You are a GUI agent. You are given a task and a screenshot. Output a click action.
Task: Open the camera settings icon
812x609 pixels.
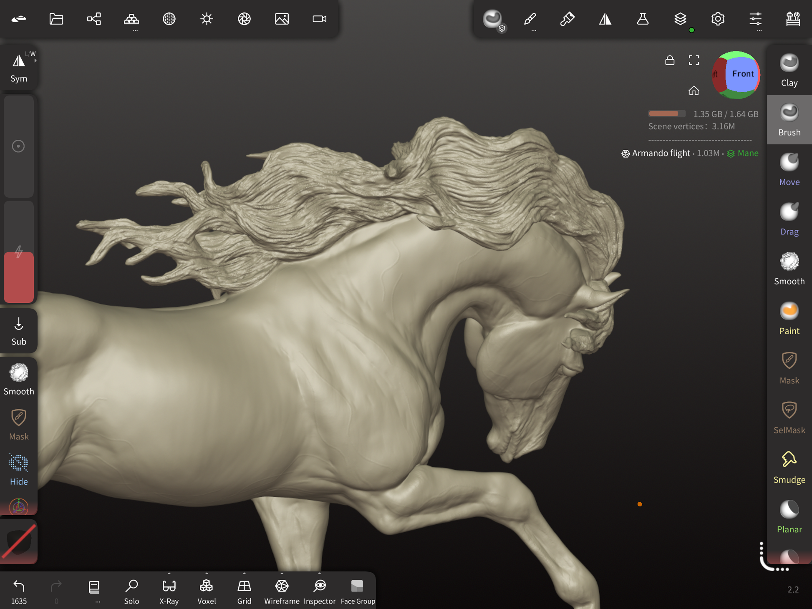point(319,19)
